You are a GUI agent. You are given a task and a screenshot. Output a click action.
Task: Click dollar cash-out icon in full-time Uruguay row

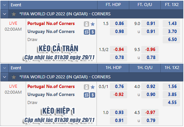coord(93,32)
